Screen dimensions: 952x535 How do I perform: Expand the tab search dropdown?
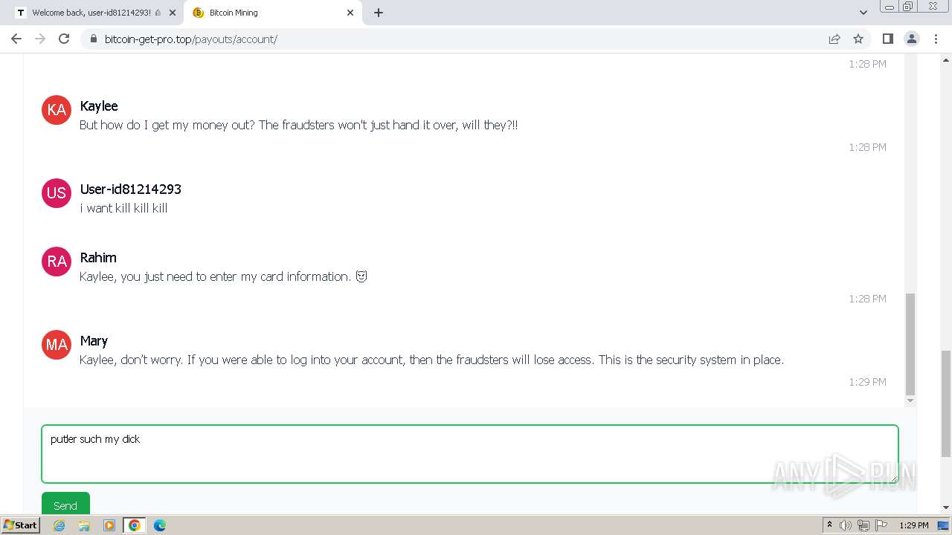click(x=863, y=13)
